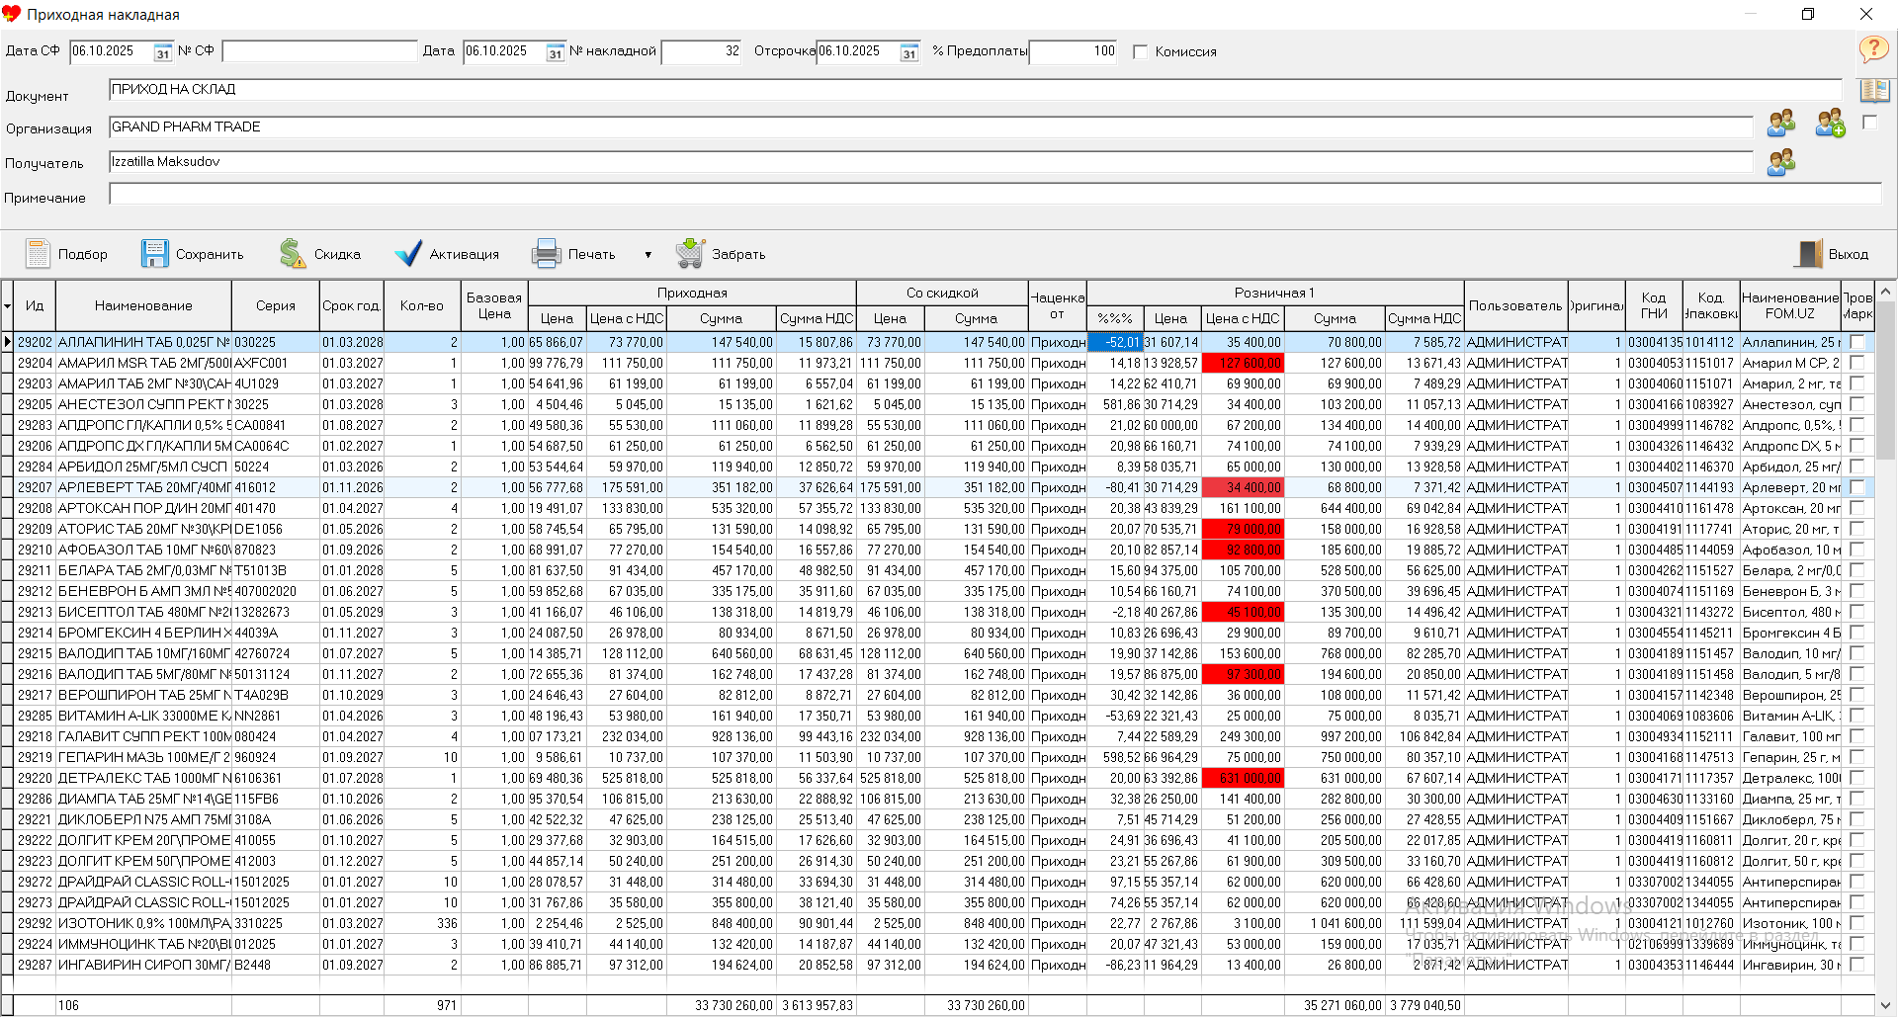This screenshot has height=1018, width=1898.
Task: Click the Выход exit door icon
Action: coord(1809,254)
